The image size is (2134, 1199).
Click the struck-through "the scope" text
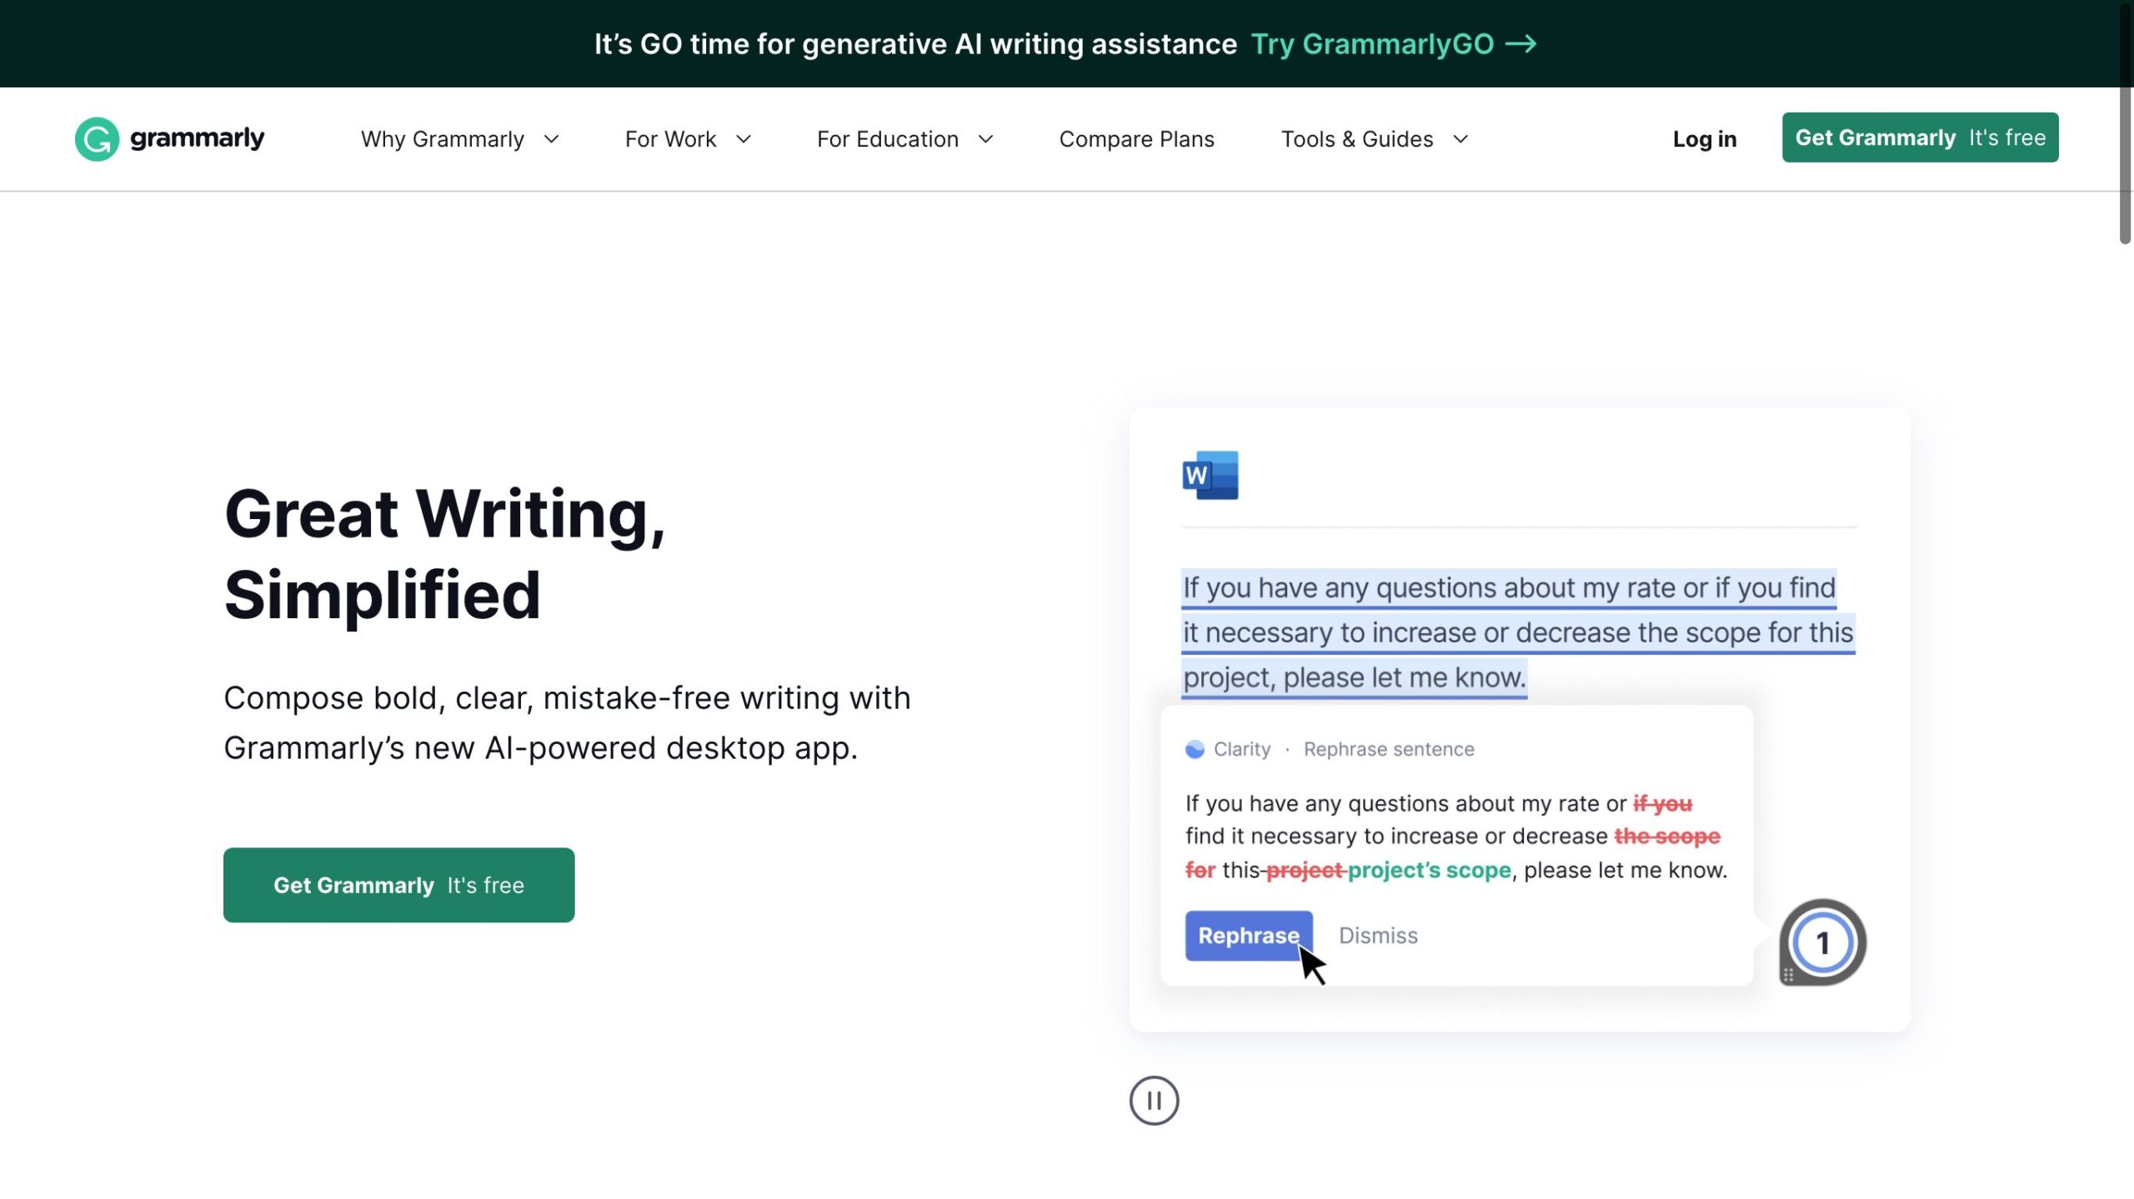[x=1667, y=836]
